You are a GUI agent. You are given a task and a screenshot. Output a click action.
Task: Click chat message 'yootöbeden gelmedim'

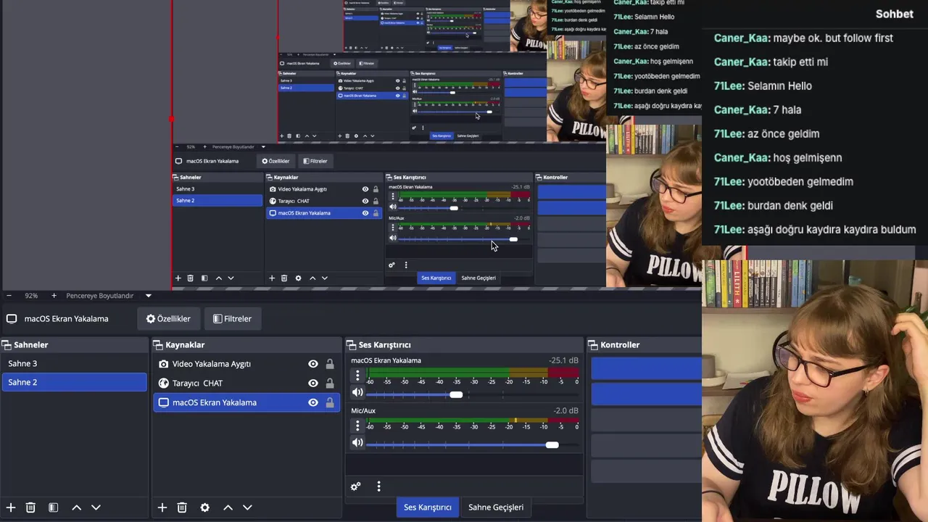tap(800, 181)
